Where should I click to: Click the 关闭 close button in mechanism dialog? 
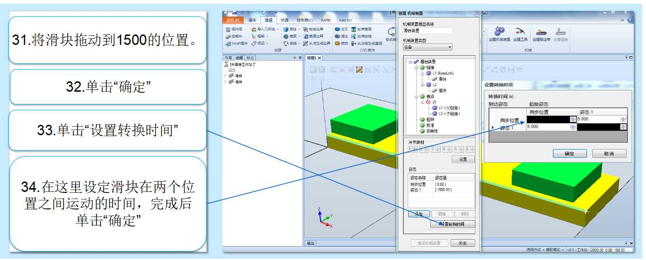point(463,243)
